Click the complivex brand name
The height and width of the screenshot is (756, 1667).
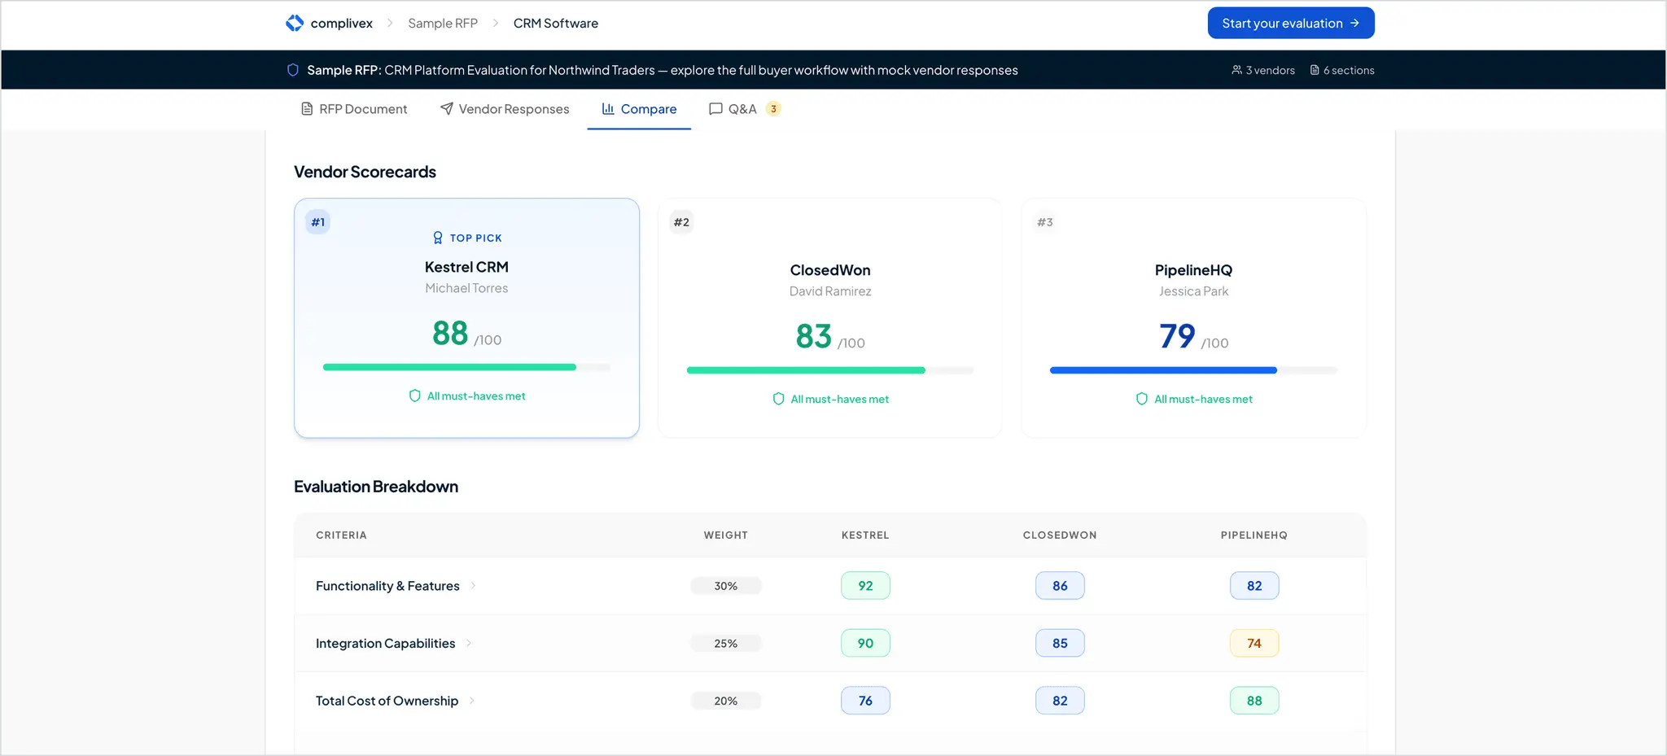[342, 24]
